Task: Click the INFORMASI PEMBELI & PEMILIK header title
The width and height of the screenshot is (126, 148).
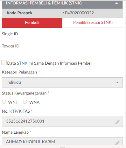Action: click(44, 3)
